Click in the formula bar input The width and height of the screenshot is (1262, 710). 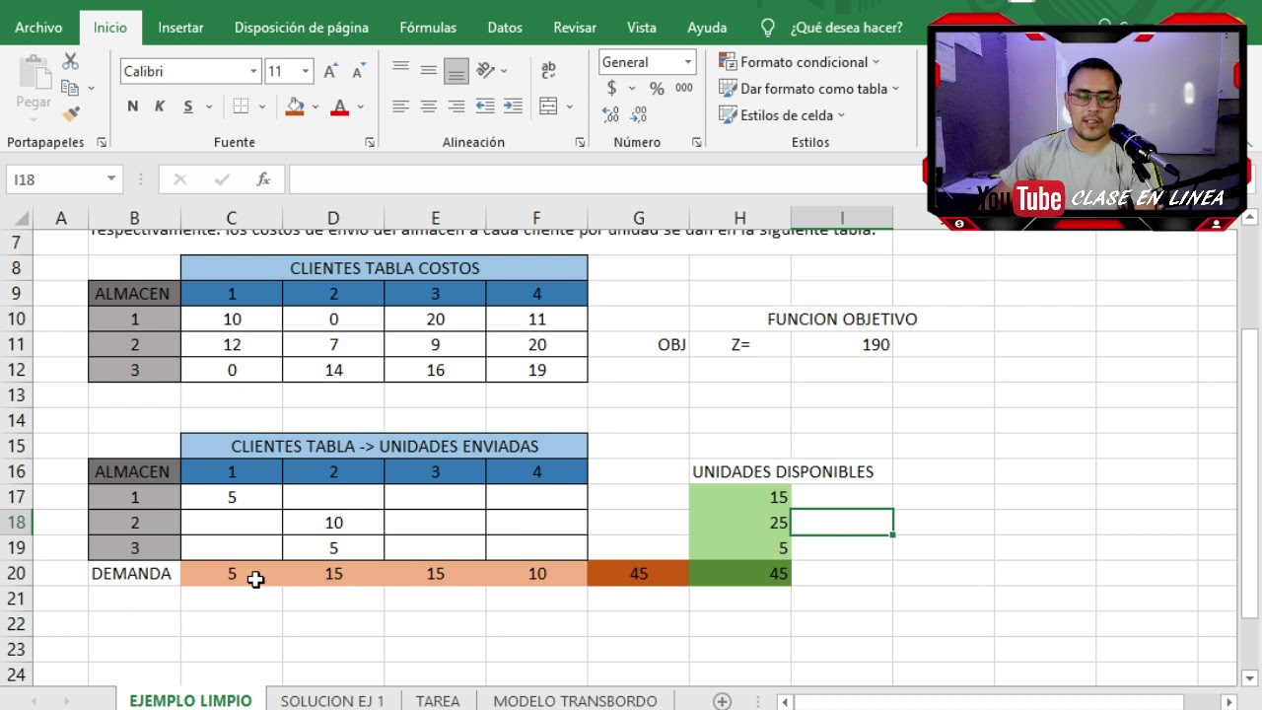tap(606, 178)
